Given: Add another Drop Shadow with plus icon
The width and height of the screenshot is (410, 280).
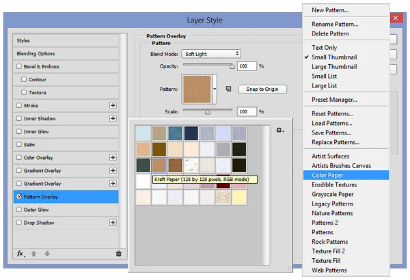Looking at the screenshot, I should (x=113, y=223).
